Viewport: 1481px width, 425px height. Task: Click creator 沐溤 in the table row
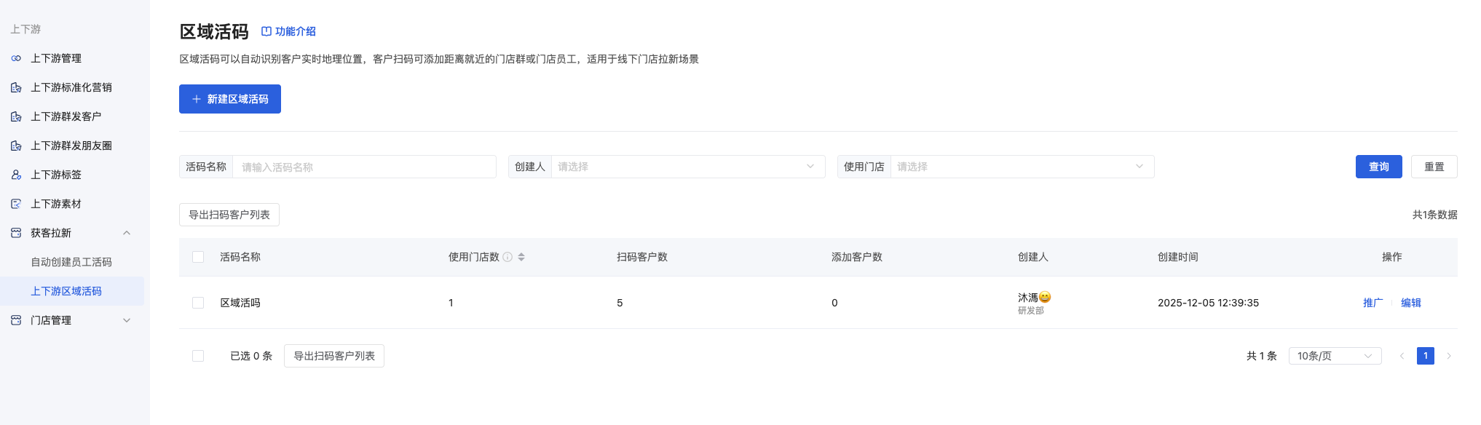(1034, 297)
